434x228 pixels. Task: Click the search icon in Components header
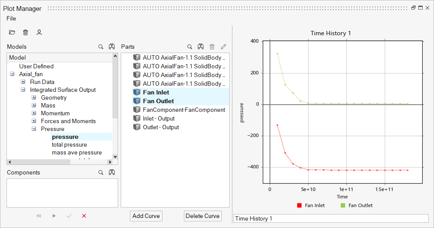pos(101,172)
